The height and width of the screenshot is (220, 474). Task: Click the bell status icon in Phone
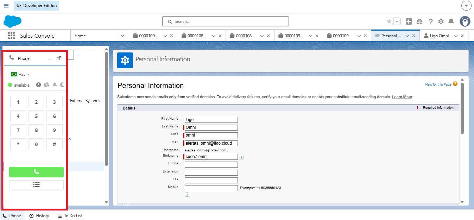[55, 85]
